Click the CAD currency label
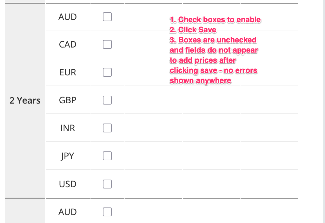 68,44
